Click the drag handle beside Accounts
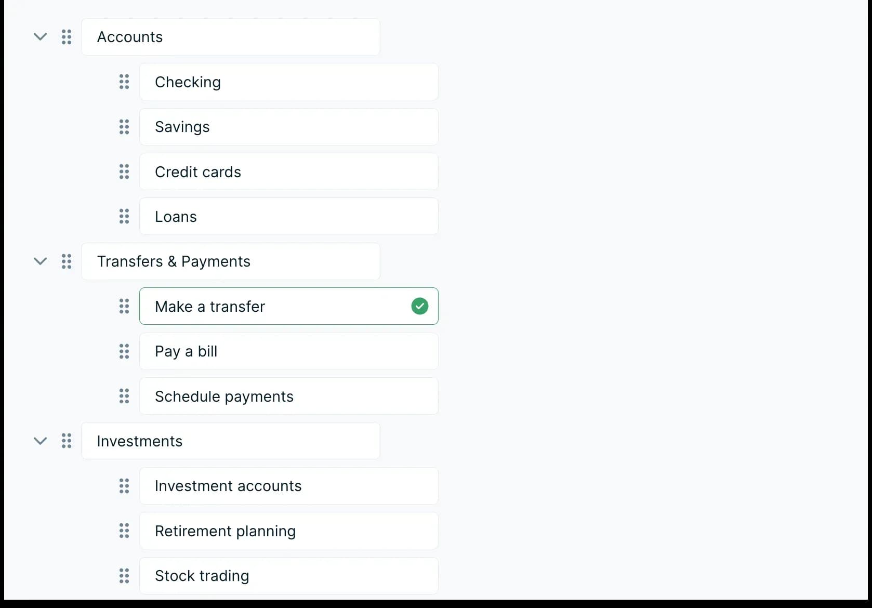Viewport: 872px width, 608px height. [67, 37]
